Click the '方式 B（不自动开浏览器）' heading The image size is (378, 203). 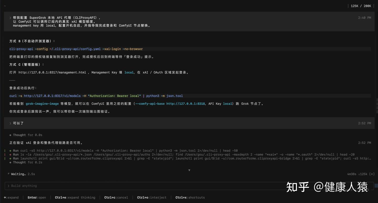(32, 41)
